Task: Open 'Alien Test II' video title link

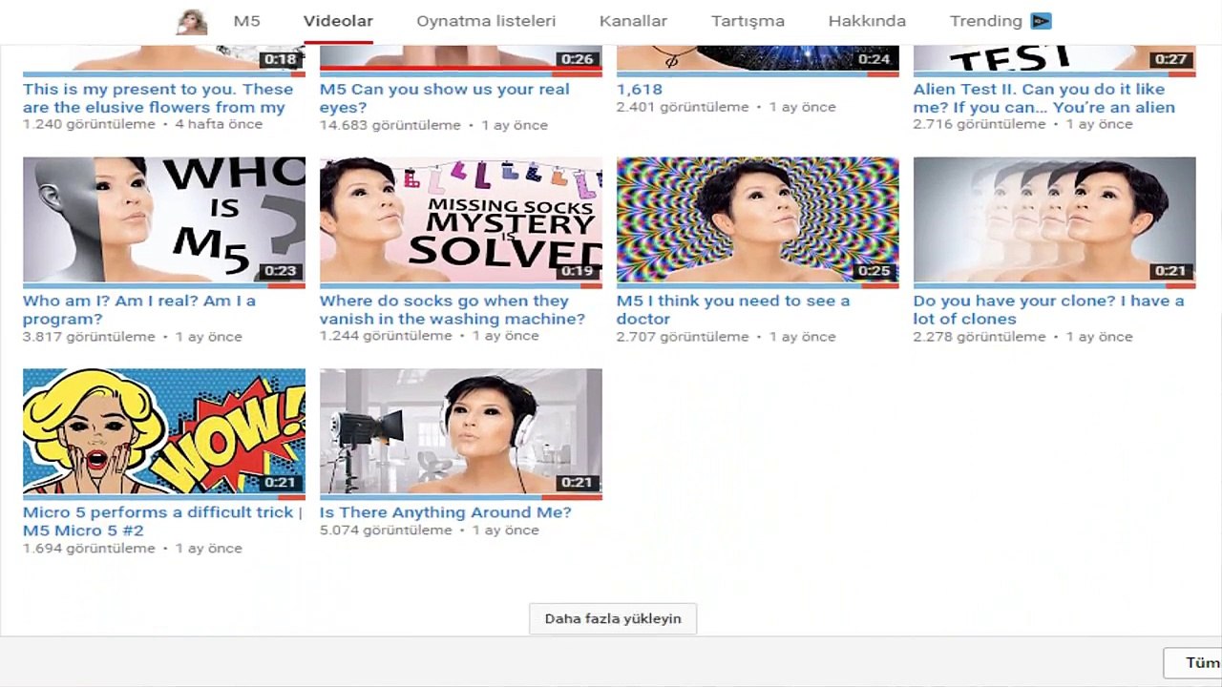Action: (1044, 98)
